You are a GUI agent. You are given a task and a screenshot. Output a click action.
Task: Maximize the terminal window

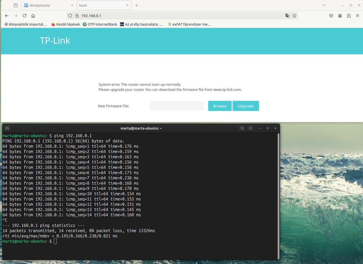click(267, 128)
